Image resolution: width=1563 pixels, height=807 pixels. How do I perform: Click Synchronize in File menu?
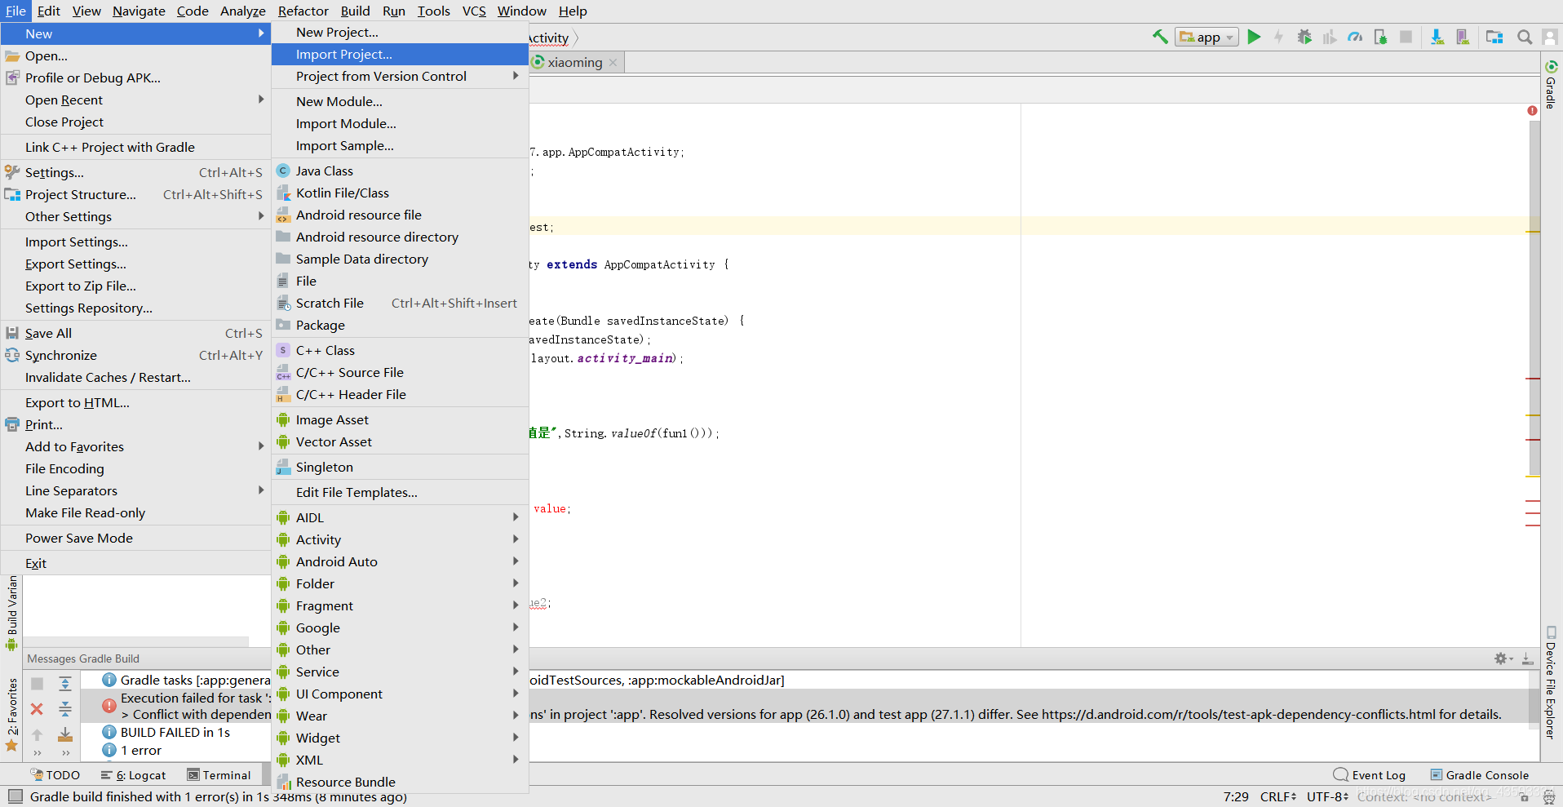pyautogui.click(x=135, y=355)
